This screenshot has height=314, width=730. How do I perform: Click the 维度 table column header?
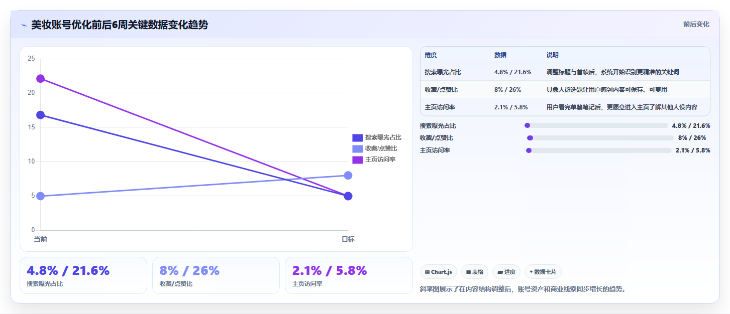(x=431, y=55)
